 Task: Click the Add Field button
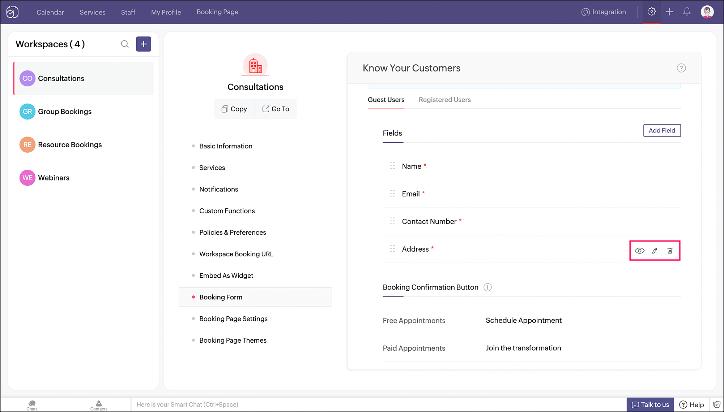[x=661, y=130]
